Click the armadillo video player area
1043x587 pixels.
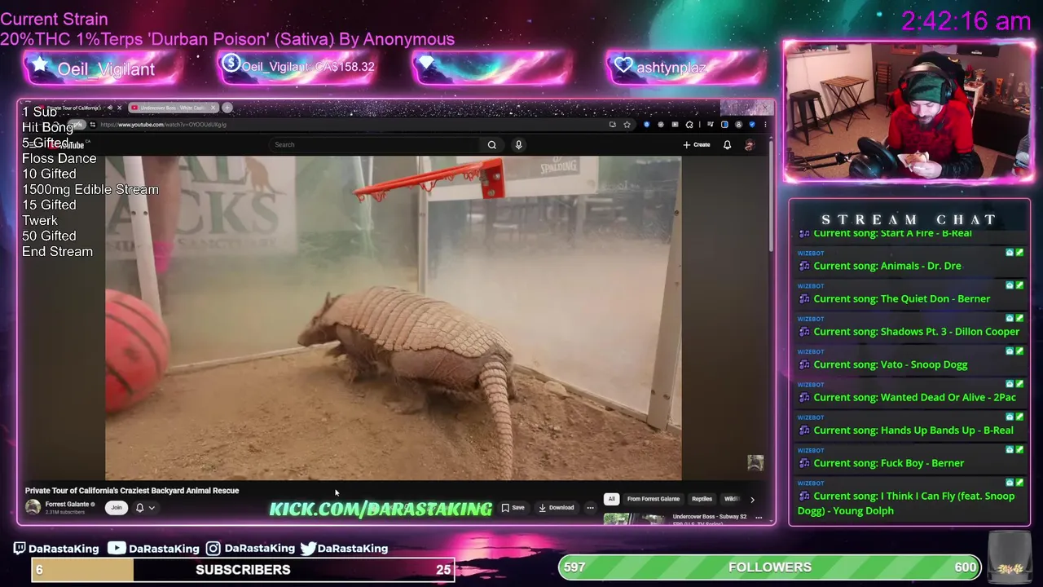pyautogui.click(x=393, y=318)
